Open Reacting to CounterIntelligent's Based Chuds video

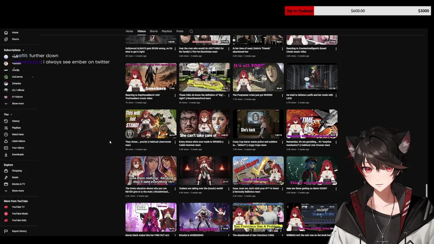(306, 50)
